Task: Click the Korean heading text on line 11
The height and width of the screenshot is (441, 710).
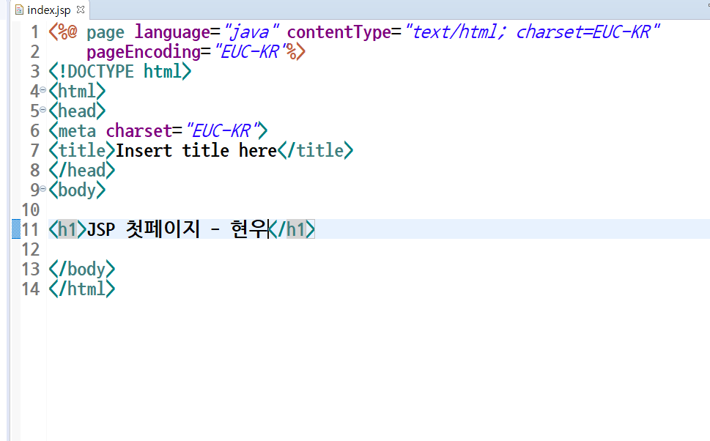Action: coord(176,229)
